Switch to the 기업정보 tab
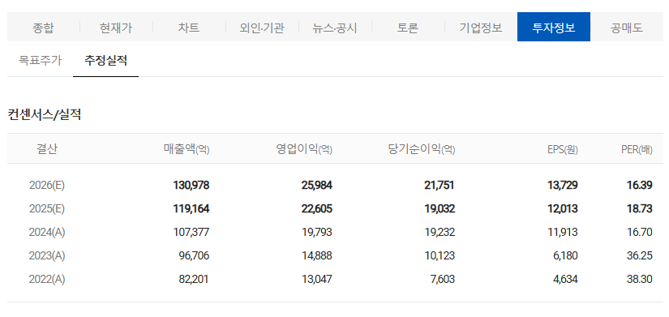This screenshot has height=317, width=669. coord(481,28)
